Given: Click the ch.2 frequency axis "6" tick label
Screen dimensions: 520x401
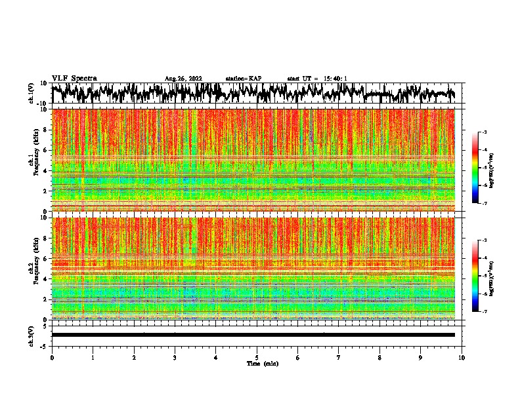Looking at the screenshot, I should pyautogui.click(x=46, y=259).
